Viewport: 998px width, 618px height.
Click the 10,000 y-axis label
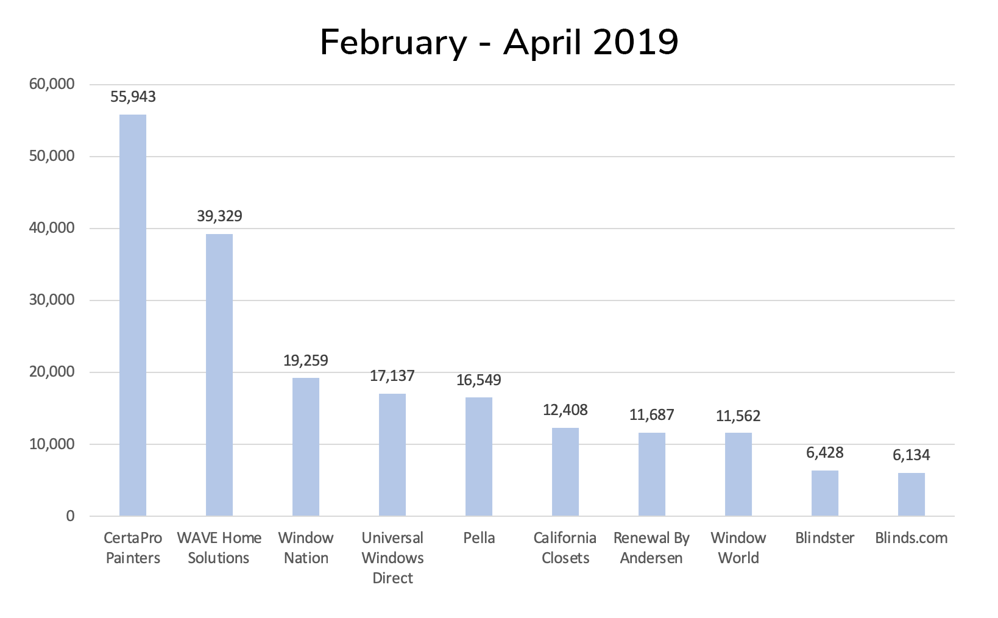[52, 444]
